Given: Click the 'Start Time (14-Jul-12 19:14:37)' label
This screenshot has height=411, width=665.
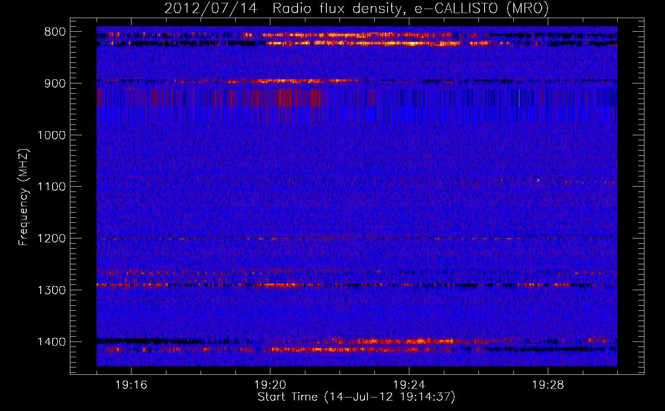Looking at the screenshot, I should click(356, 397).
